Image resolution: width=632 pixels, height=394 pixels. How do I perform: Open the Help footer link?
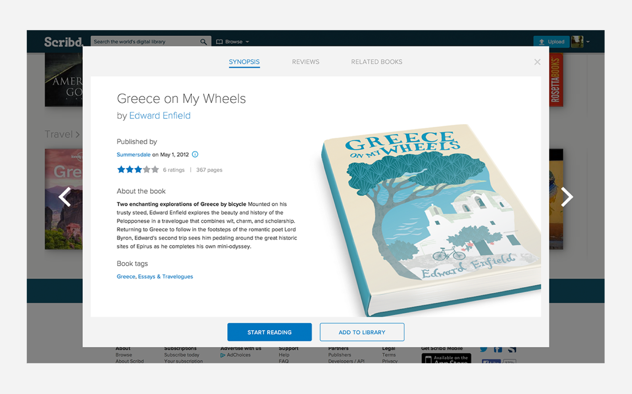[x=284, y=355]
